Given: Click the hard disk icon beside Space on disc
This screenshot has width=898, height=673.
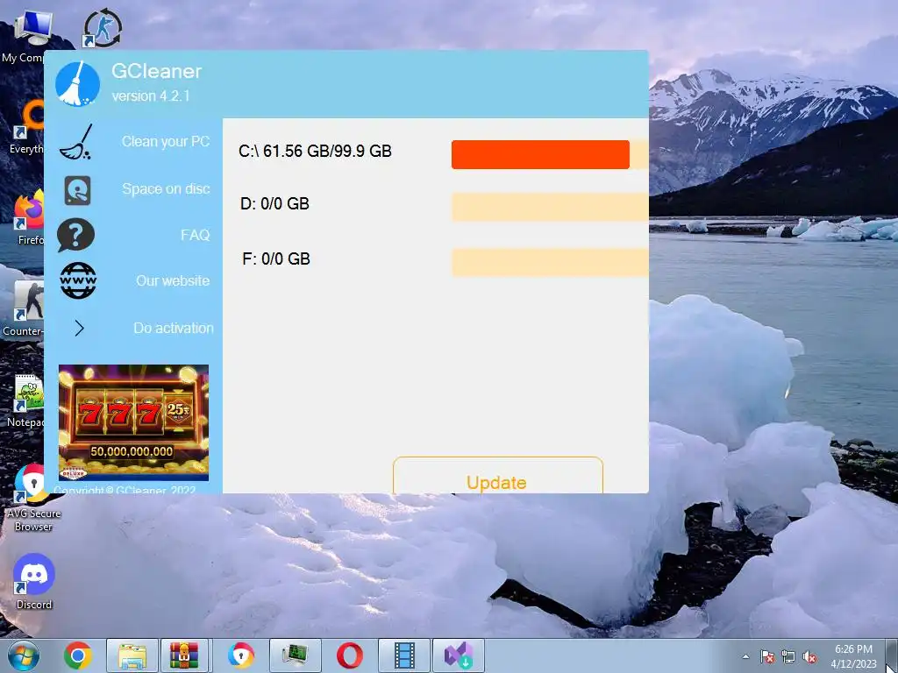Looking at the screenshot, I should pos(77,190).
